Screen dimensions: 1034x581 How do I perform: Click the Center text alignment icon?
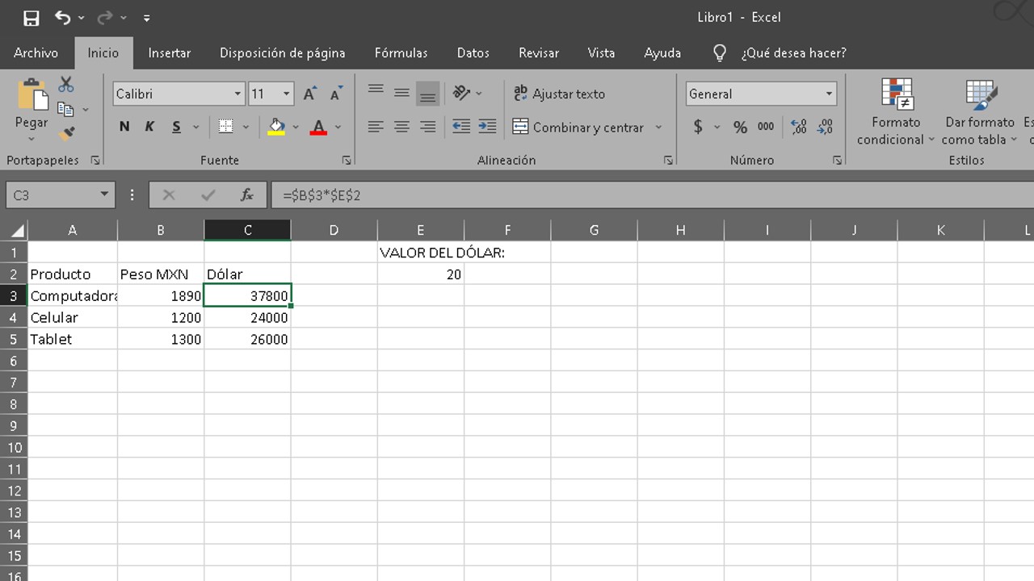point(401,127)
